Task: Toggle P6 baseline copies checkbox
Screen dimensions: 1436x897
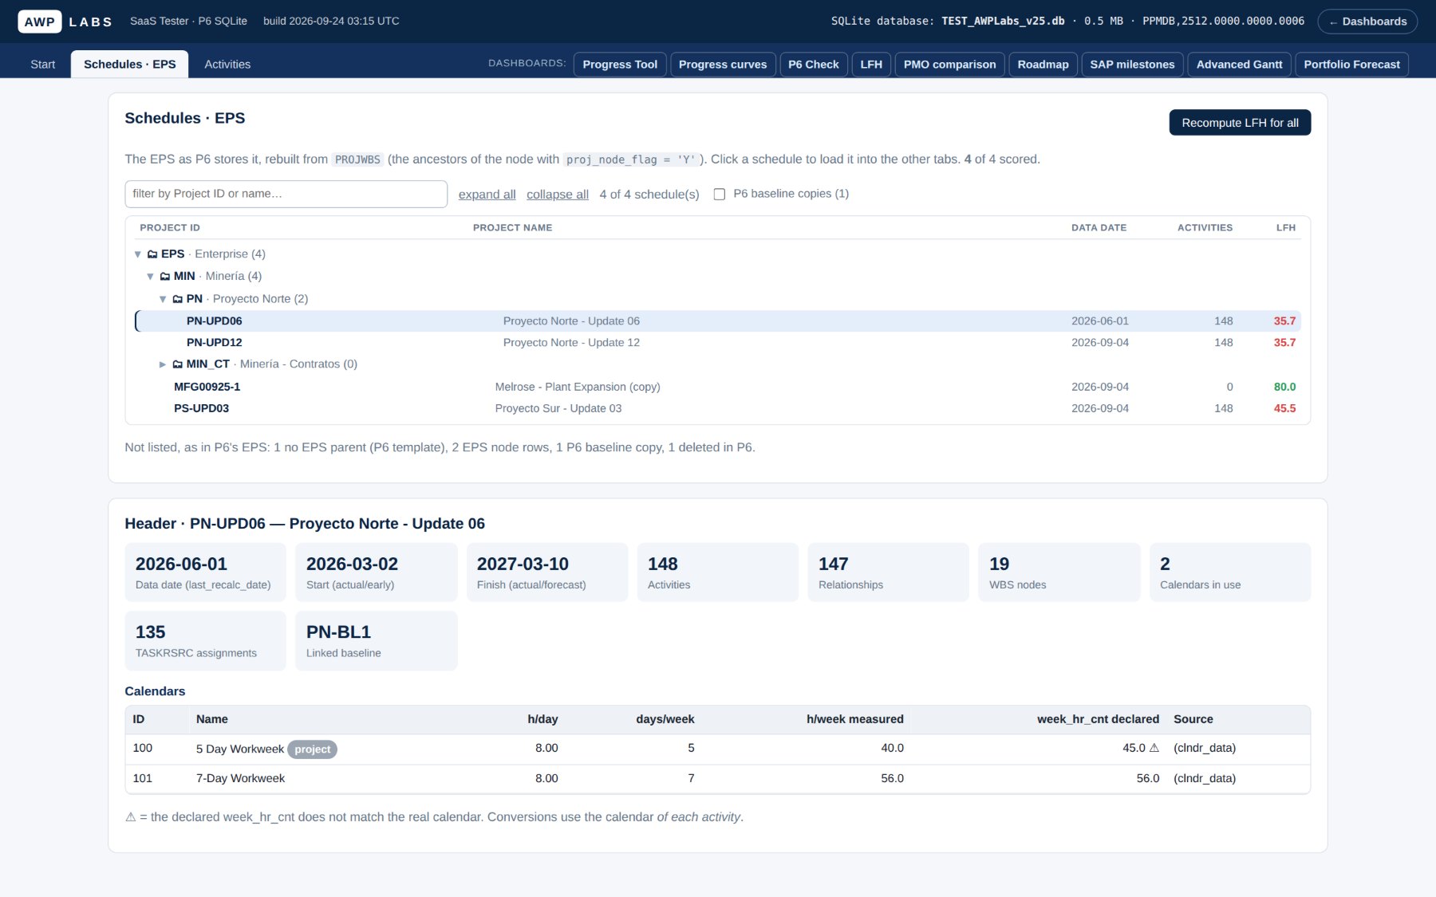Action: point(720,194)
